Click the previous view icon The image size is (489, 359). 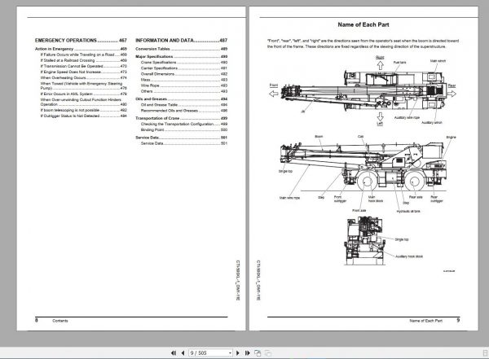tap(258, 352)
